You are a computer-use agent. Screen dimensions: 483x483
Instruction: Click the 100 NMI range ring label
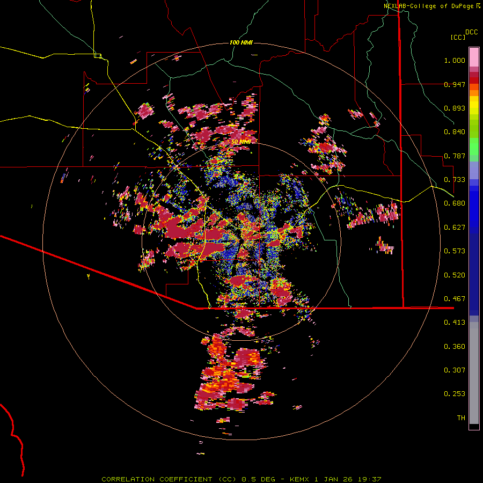pyautogui.click(x=241, y=42)
